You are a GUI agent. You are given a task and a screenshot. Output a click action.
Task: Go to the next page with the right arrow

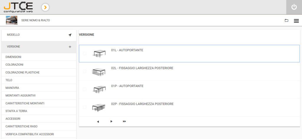pos(111,121)
